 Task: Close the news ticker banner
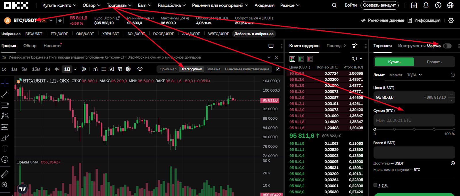[276, 57]
